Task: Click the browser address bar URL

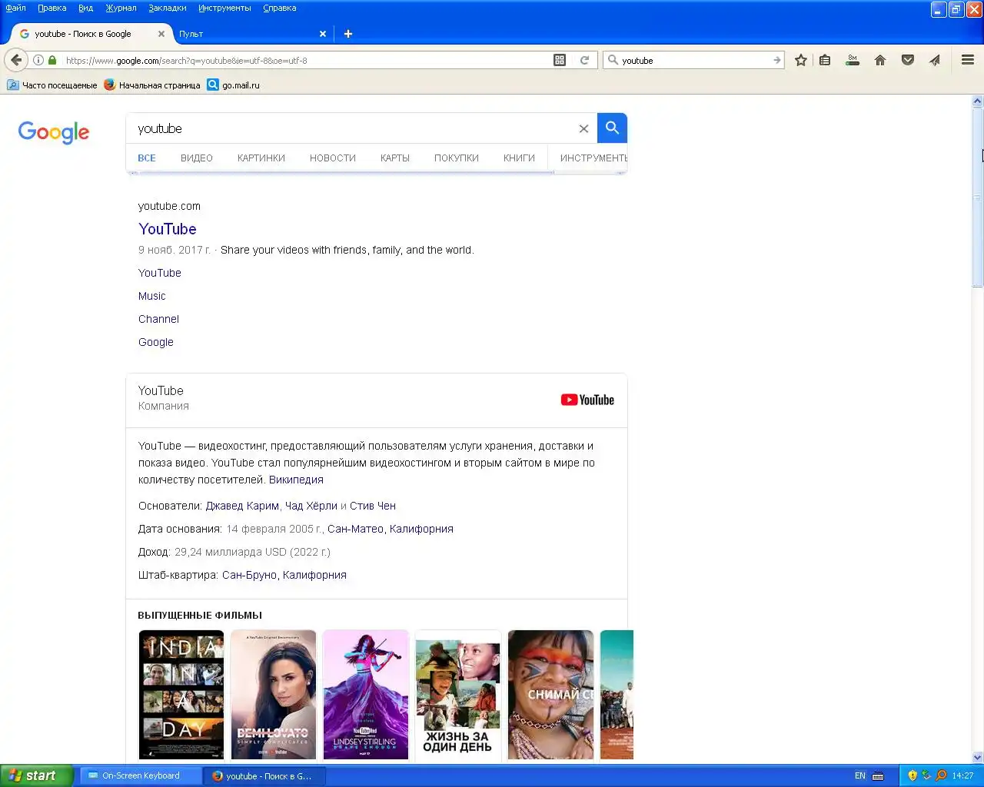Action: tap(307, 60)
